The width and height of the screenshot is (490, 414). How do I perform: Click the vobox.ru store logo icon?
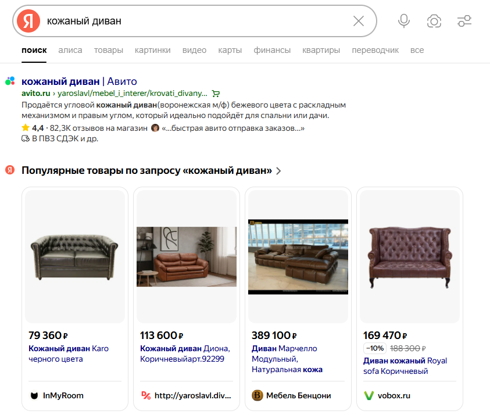click(x=369, y=395)
